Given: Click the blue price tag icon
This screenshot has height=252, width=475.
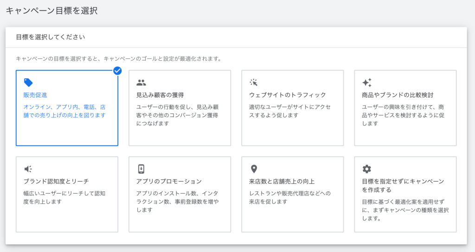Looking at the screenshot, I should [28, 82].
